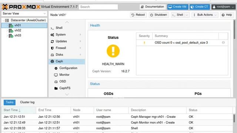Click the task Status column header

210,110
